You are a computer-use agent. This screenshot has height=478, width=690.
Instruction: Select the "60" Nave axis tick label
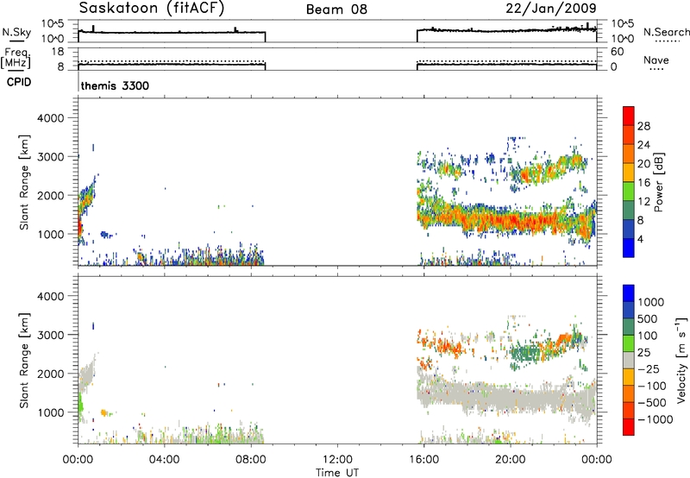pos(617,52)
